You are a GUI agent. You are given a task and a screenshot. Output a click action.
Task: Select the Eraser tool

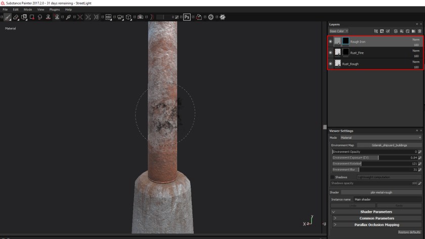(x=16, y=17)
